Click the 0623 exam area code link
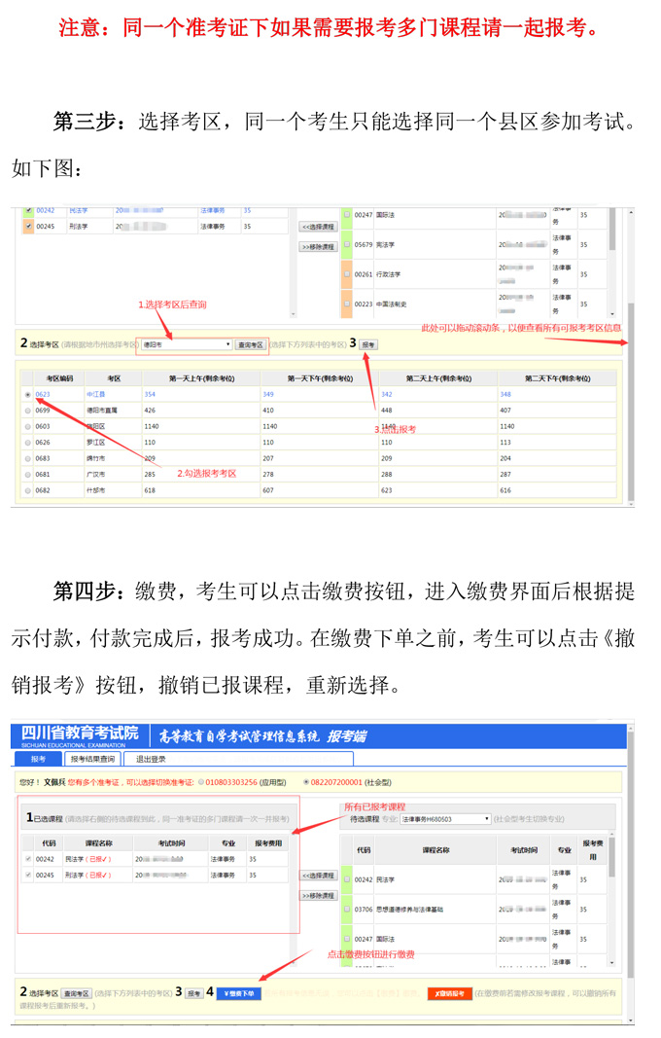This screenshot has width=661, height=1038. point(43,395)
